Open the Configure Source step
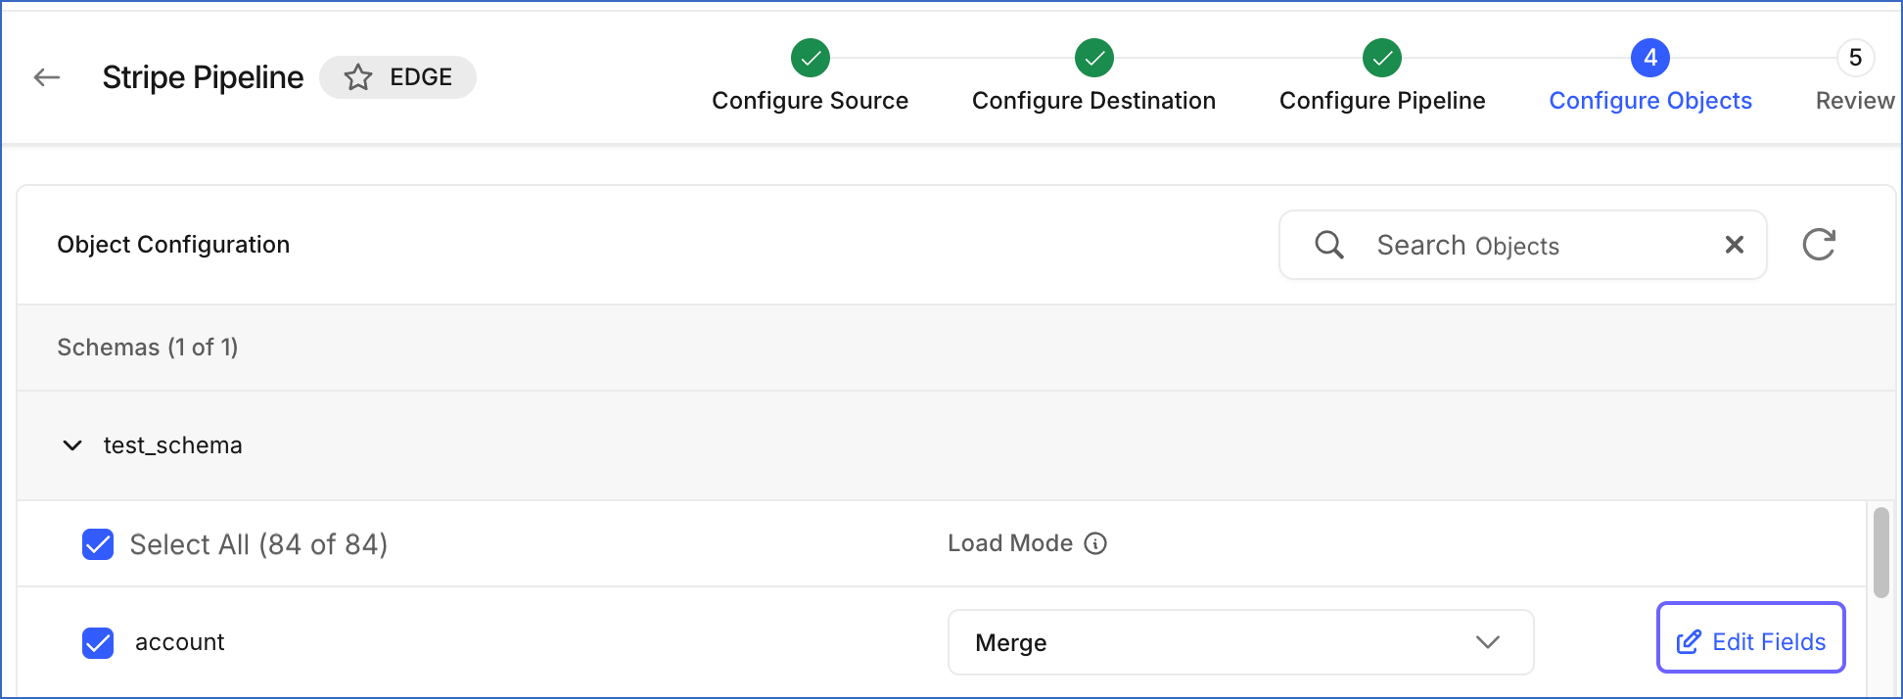 click(x=811, y=101)
